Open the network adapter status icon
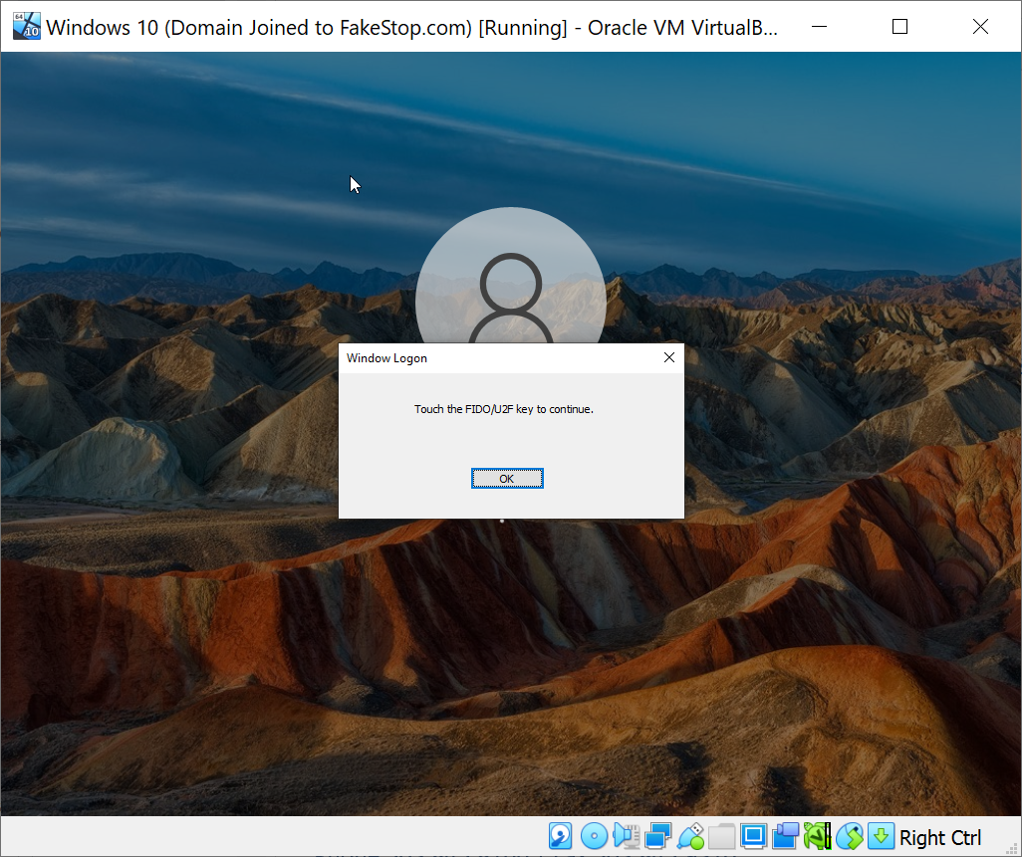 pos(657,836)
